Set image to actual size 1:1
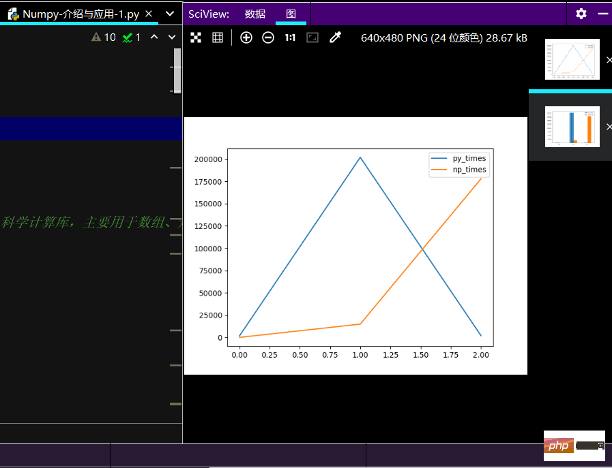Screen dimensions: 612x468 (290, 37)
